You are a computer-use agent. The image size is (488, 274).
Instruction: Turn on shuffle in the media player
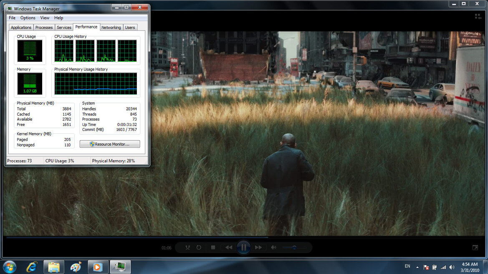pos(187,248)
